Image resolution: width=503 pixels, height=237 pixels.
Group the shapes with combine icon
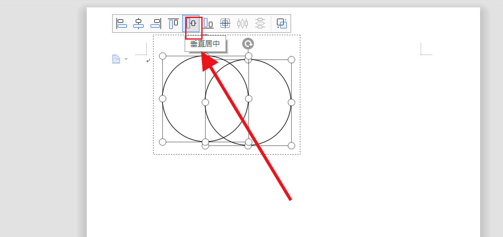pos(282,24)
